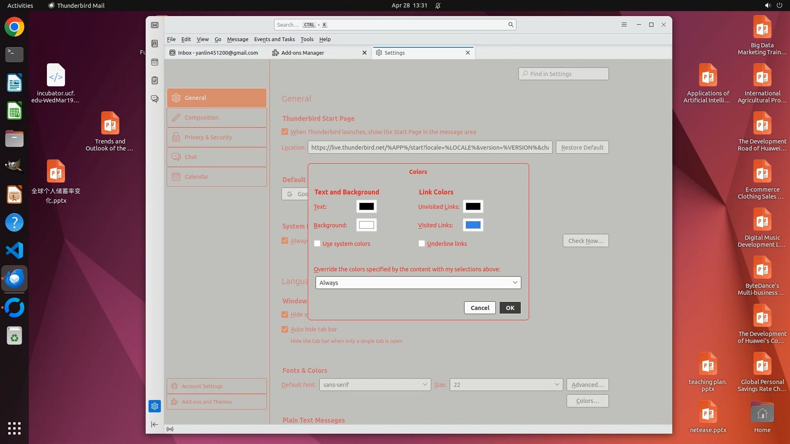
Task: Collapse the spaces toolbar with arrow icon
Action: [x=155, y=424]
